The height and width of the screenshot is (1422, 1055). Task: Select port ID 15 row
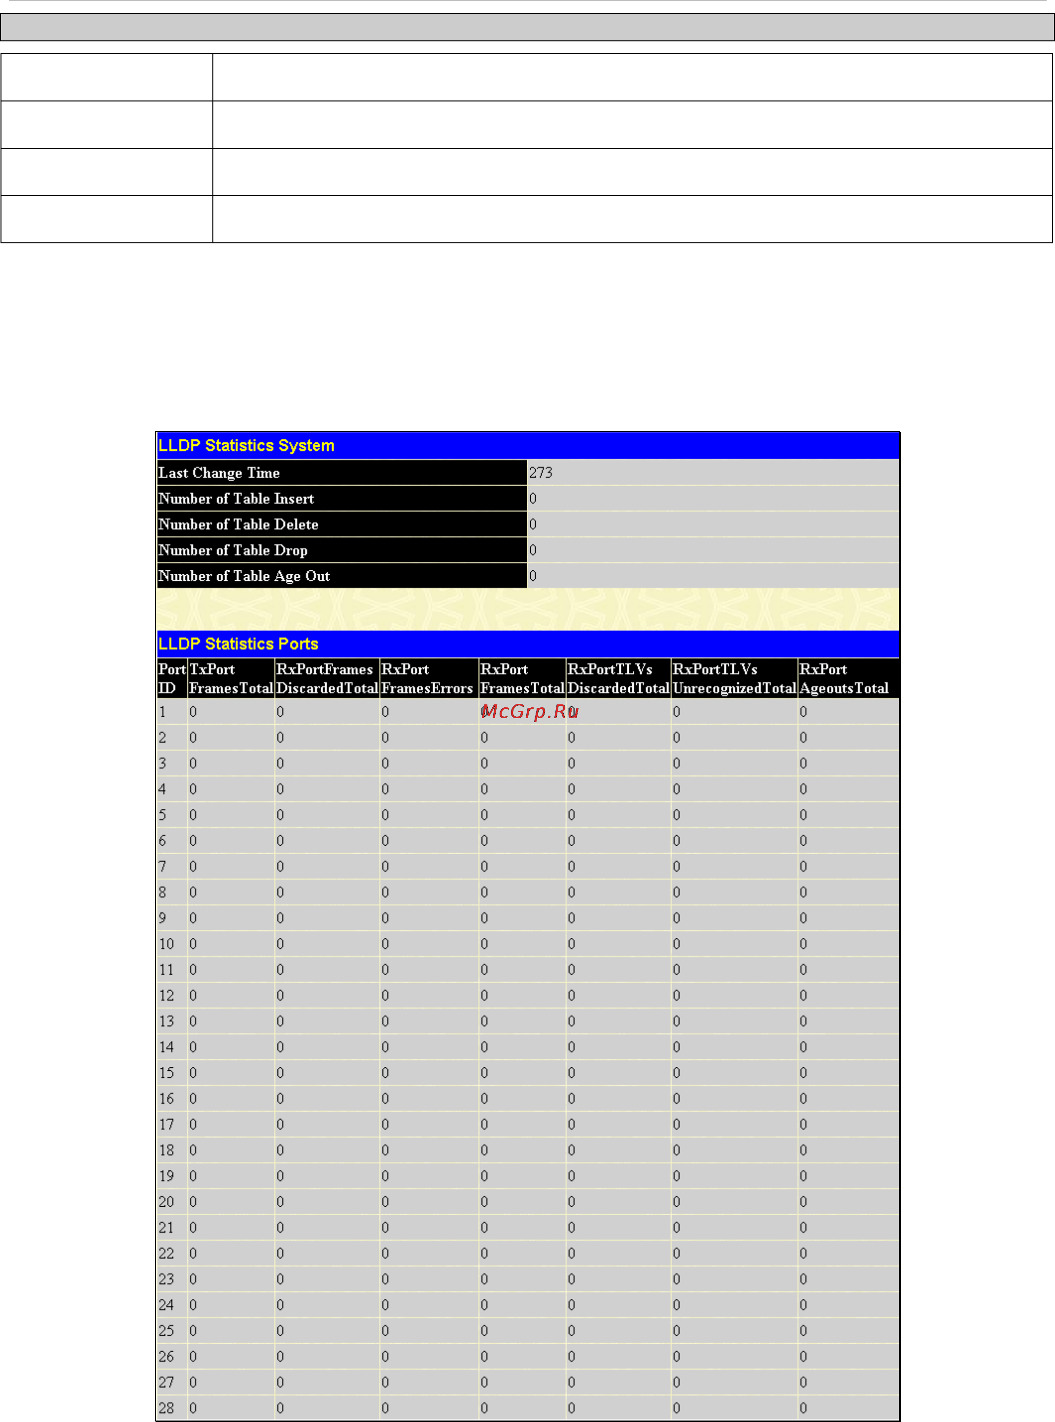pyautogui.click(x=527, y=1073)
